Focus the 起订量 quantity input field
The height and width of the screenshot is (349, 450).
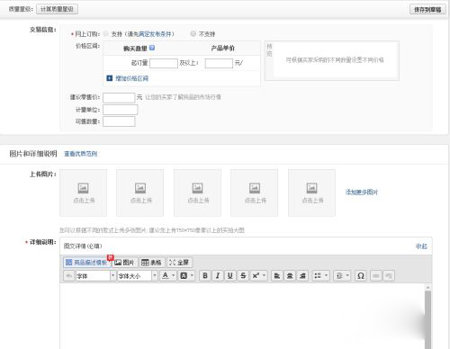[x=164, y=63]
